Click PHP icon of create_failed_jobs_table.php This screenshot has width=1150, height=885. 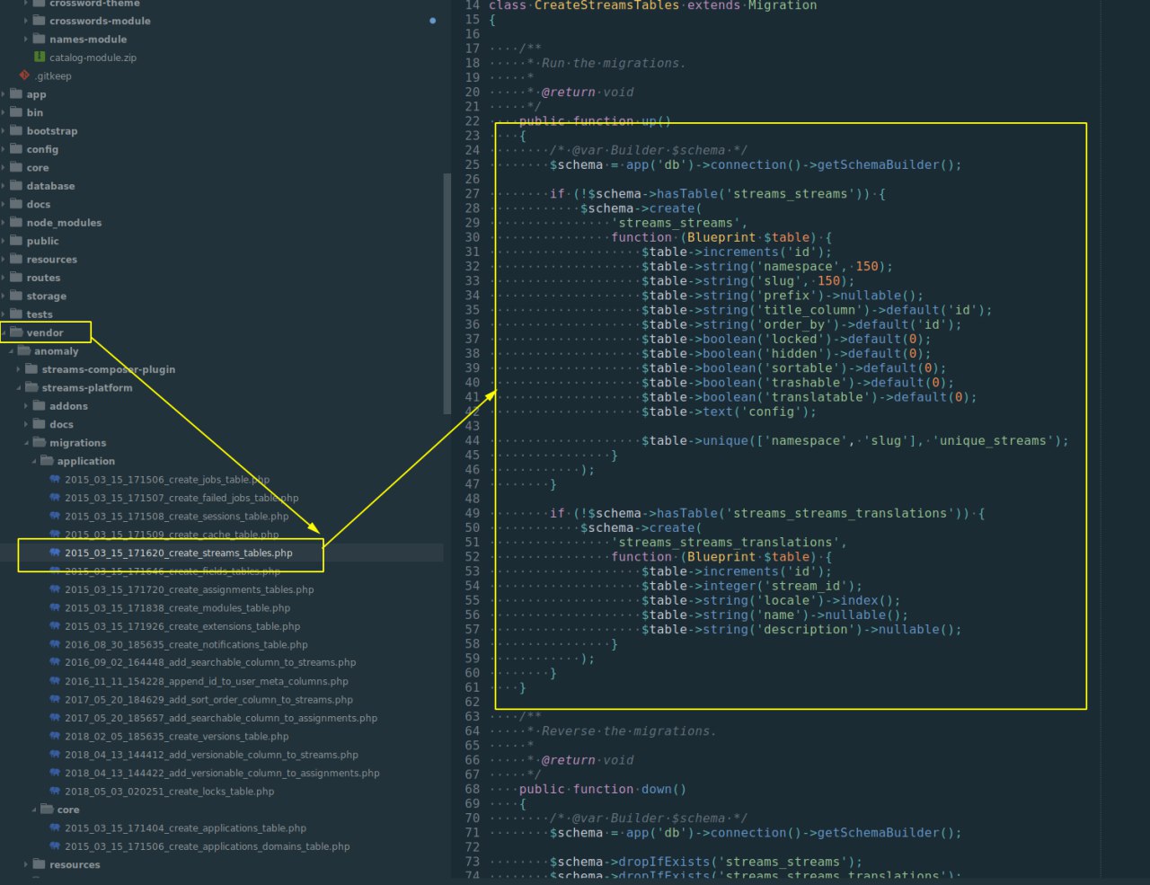tap(55, 498)
